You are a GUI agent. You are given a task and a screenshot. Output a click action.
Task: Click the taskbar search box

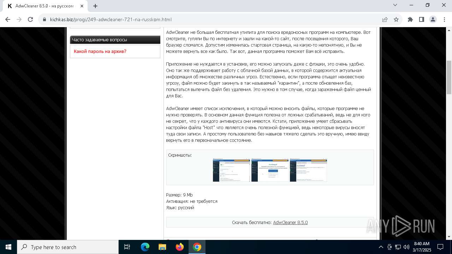point(68,247)
